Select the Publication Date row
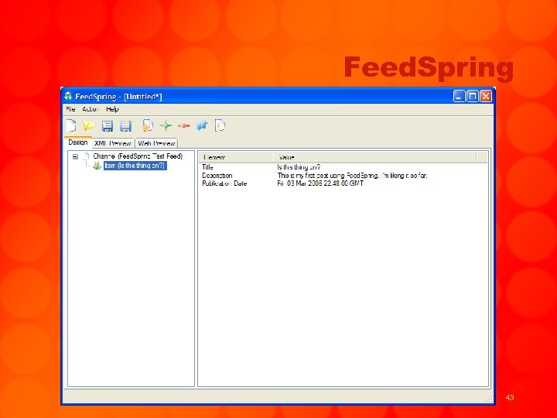The height and width of the screenshot is (418, 557). point(343,183)
